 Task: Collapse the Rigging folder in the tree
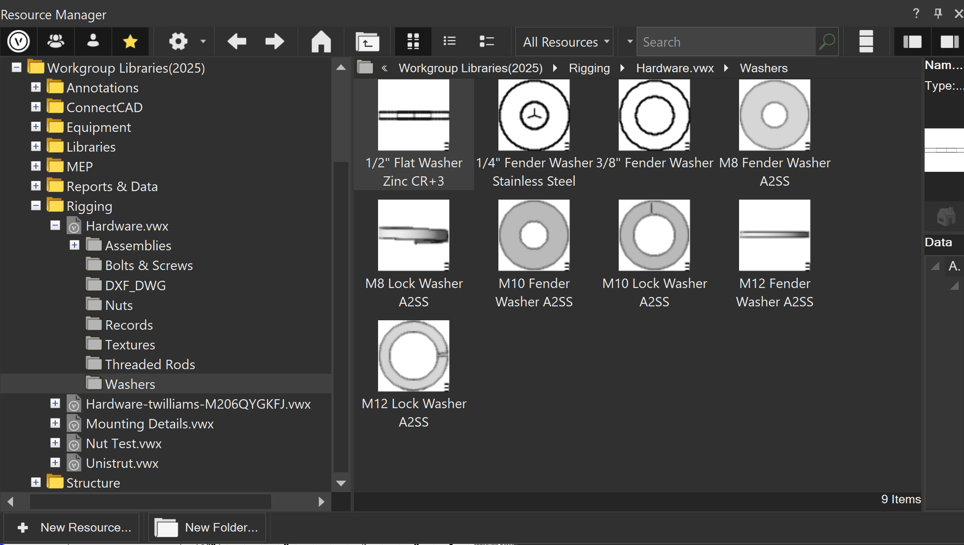35,206
